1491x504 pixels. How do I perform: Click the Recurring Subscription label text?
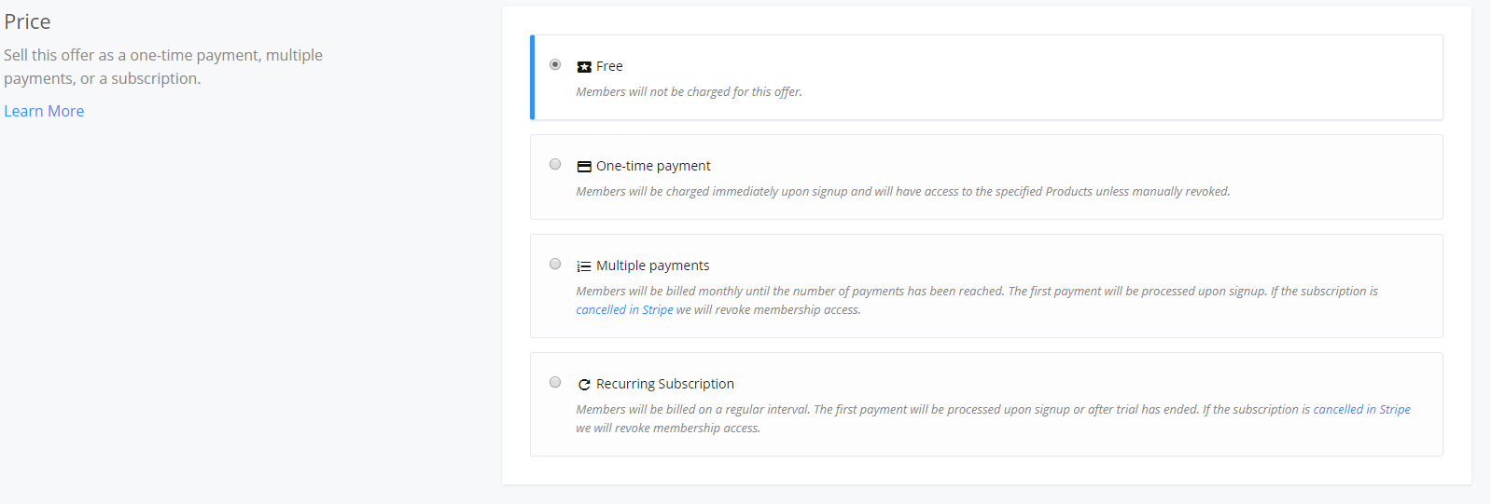point(665,384)
